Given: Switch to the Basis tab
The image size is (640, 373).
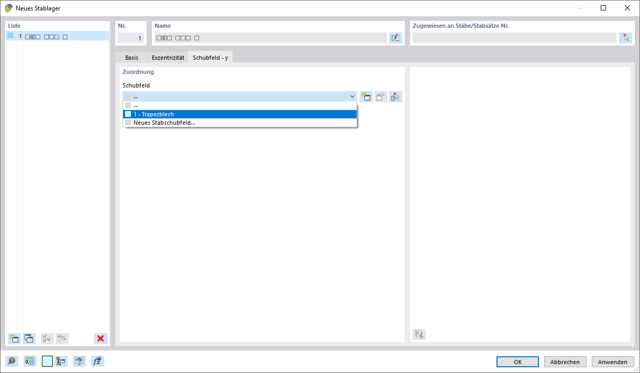Looking at the screenshot, I should [x=131, y=58].
